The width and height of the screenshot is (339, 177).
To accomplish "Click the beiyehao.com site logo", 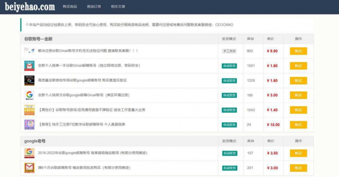I will pos(30,7).
